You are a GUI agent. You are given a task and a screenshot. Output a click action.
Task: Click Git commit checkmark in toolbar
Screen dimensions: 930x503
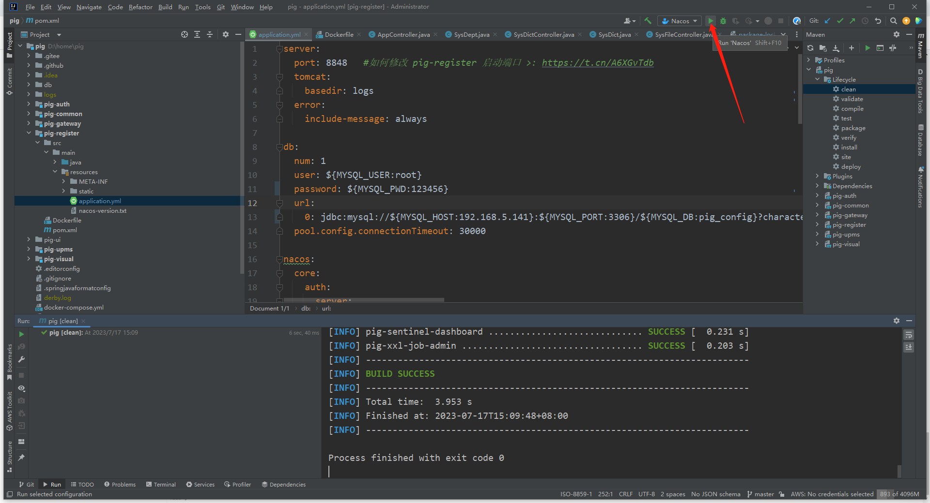[840, 21]
